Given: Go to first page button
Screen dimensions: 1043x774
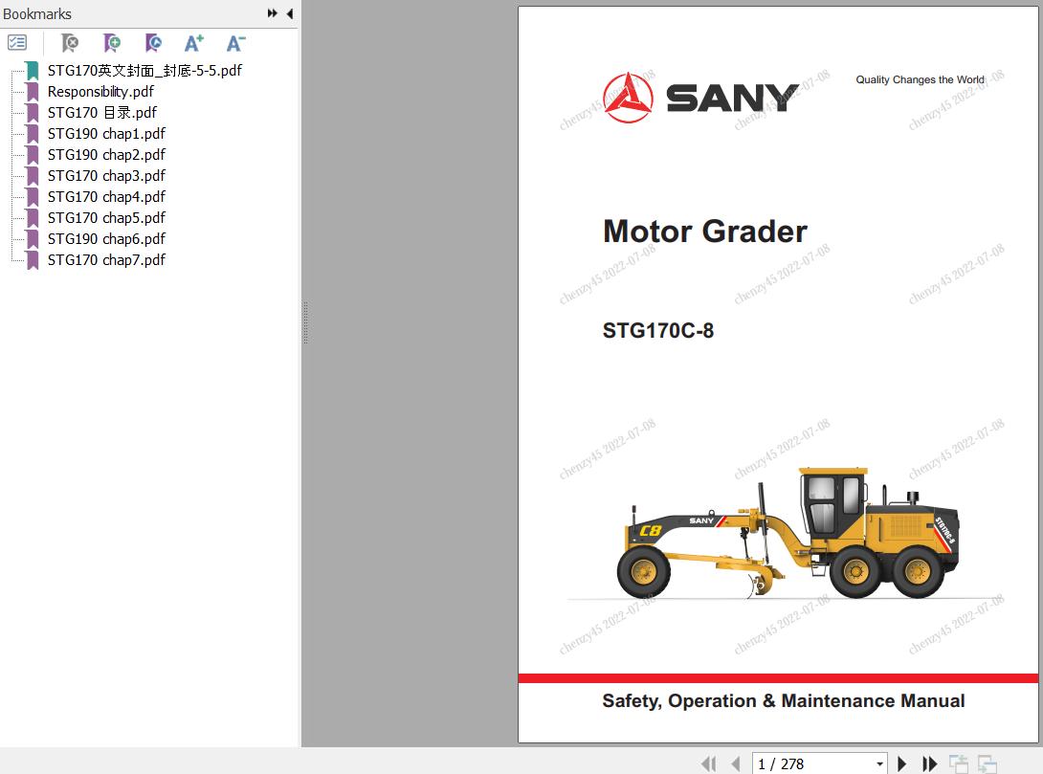Looking at the screenshot, I should (x=709, y=764).
